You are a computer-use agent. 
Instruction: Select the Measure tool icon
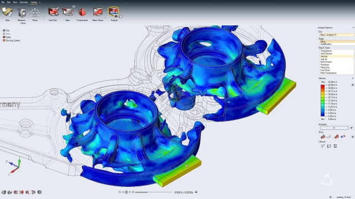22,13
